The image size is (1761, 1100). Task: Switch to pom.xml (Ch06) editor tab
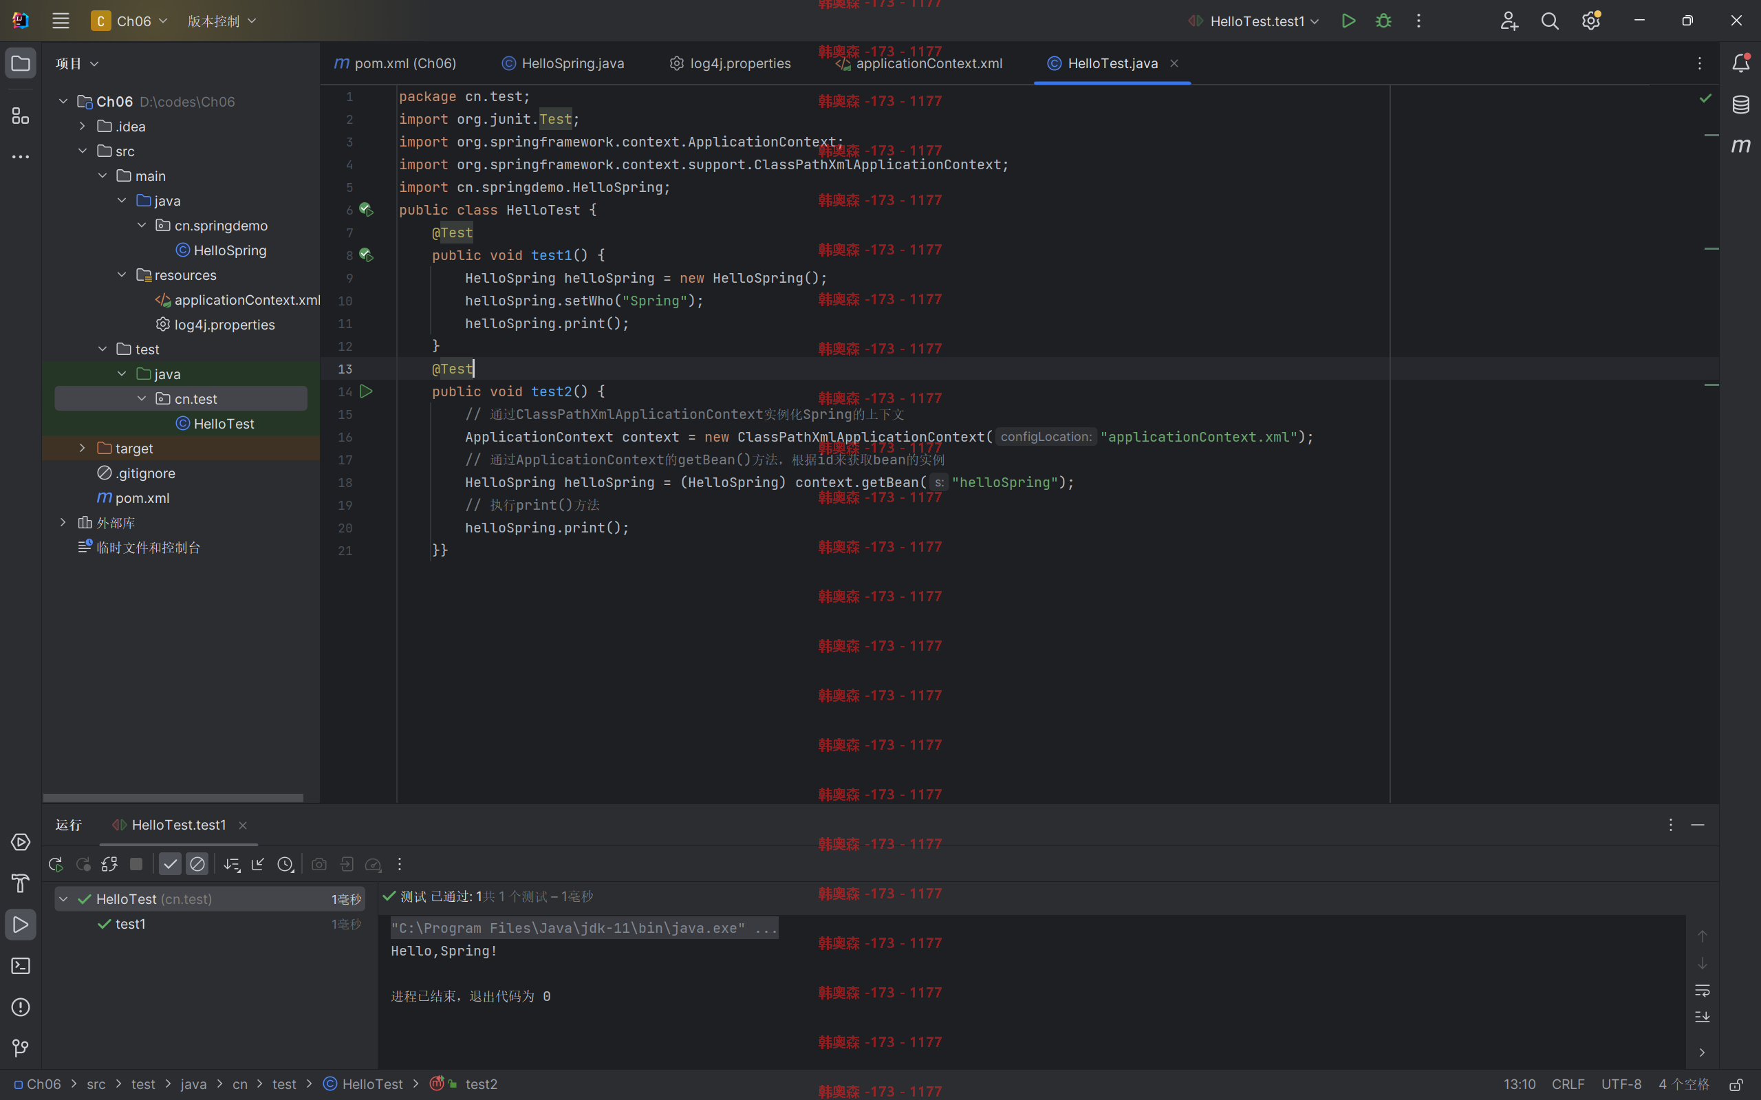[396, 63]
